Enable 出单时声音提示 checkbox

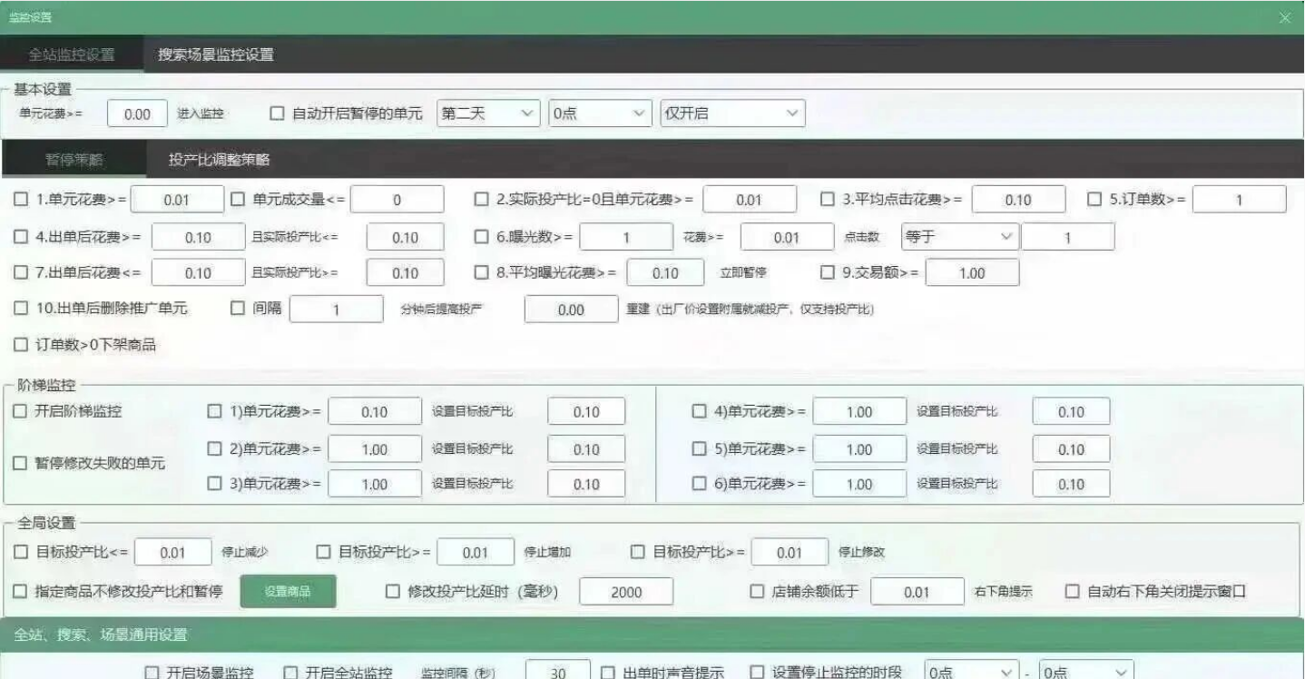click(x=609, y=672)
